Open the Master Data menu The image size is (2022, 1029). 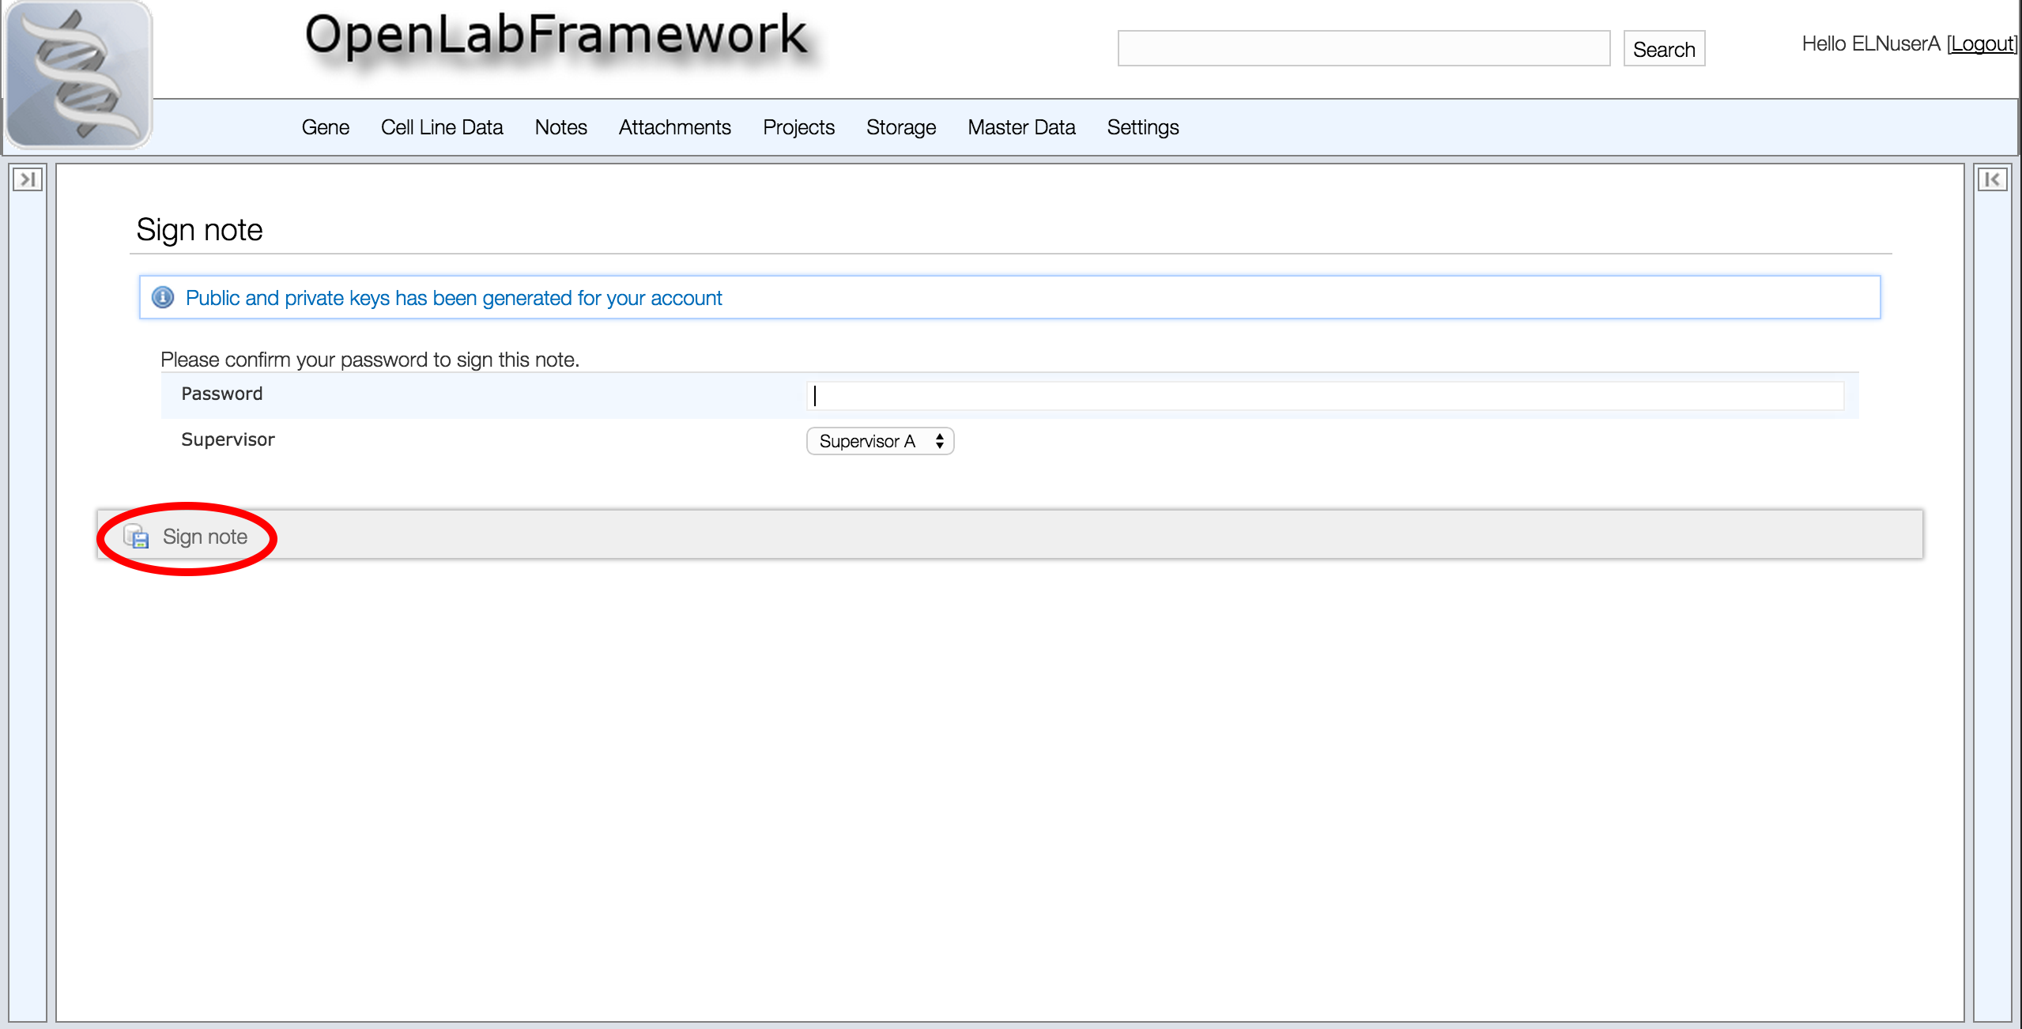tap(1021, 127)
